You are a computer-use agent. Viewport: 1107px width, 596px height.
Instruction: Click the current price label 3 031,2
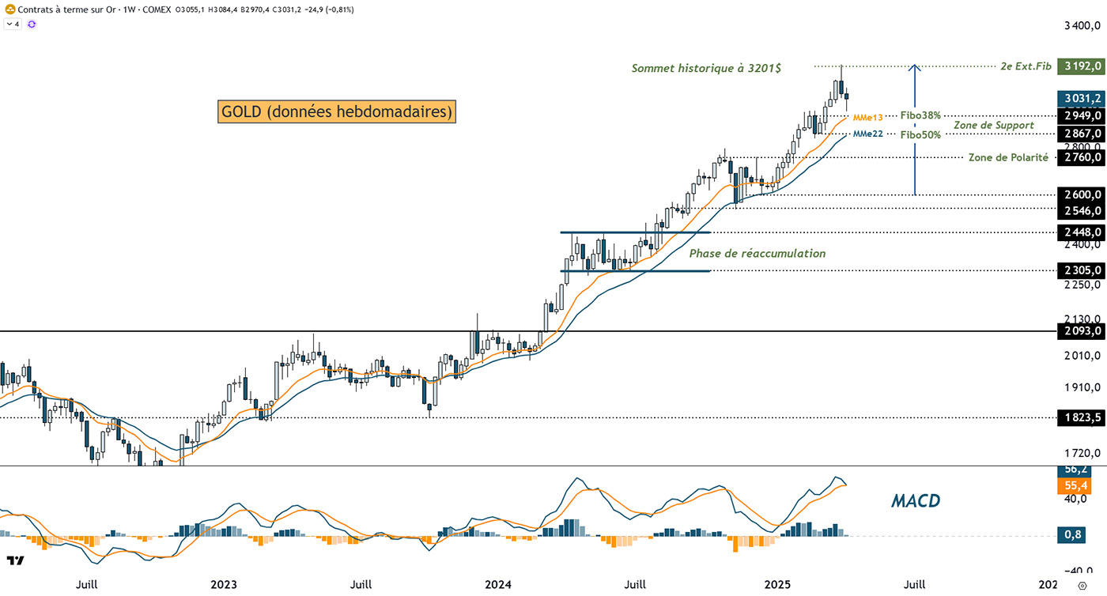1080,99
